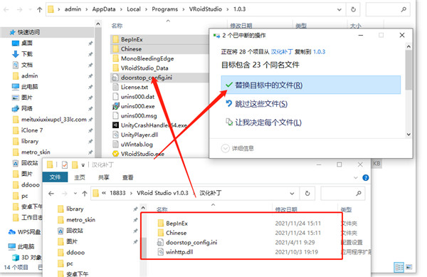Image resolution: width=427 pixels, height=277 pixels.
Task: Open the 文件 ribbon tab
Action: click(x=55, y=177)
